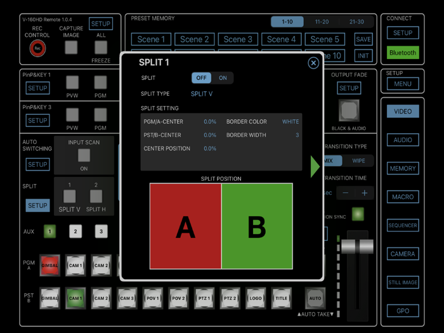The width and height of the screenshot is (444, 333).
Task: Tap the OUTPUT FADE Black & Audio button
Action: coord(349,110)
